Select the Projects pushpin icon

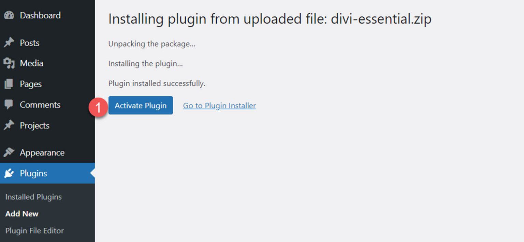pos(9,125)
